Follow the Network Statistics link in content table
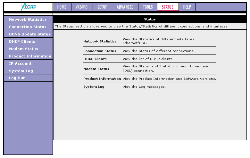The height and width of the screenshot is (158, 250). coord(100,41)
